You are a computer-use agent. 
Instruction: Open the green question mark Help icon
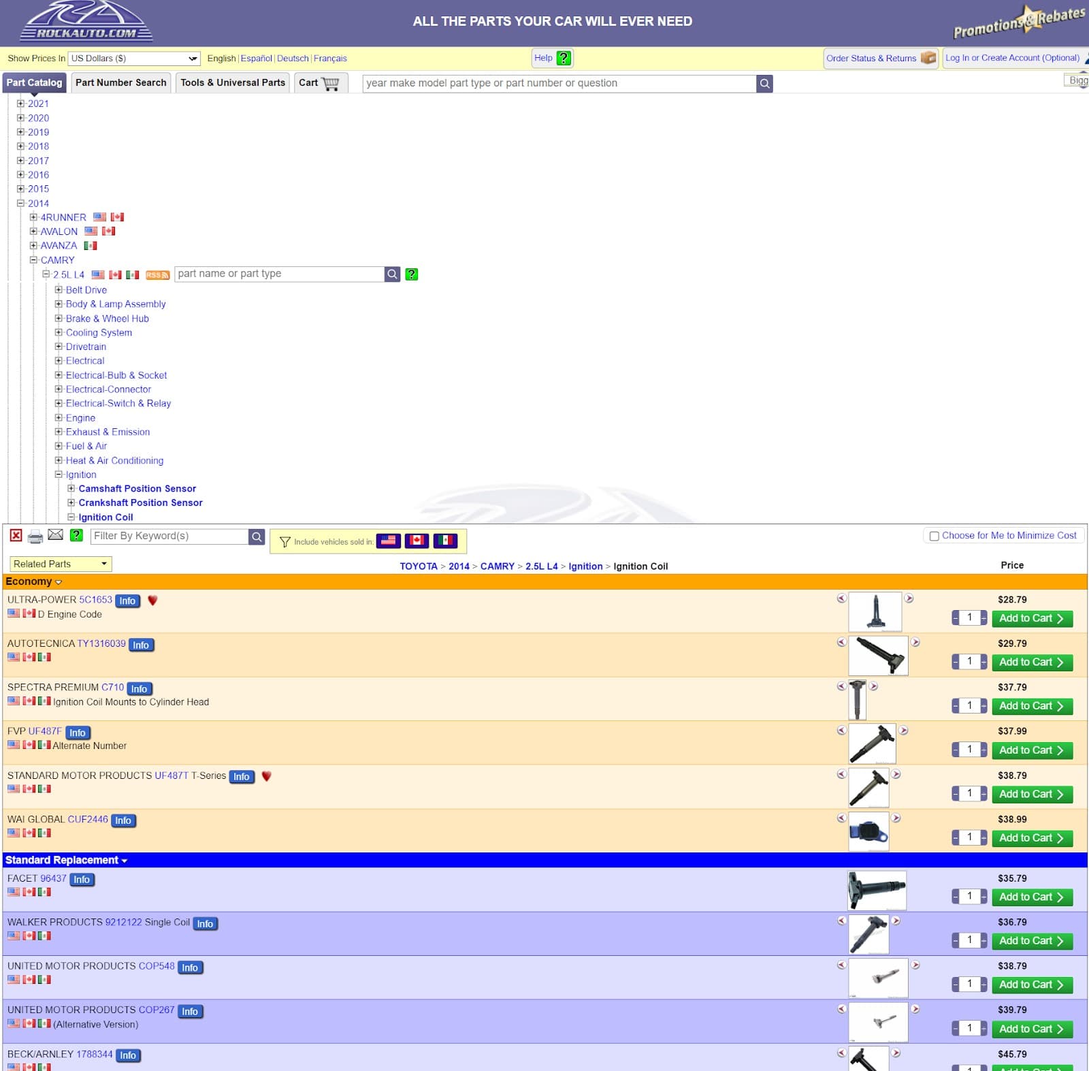(x=564, y=59)
